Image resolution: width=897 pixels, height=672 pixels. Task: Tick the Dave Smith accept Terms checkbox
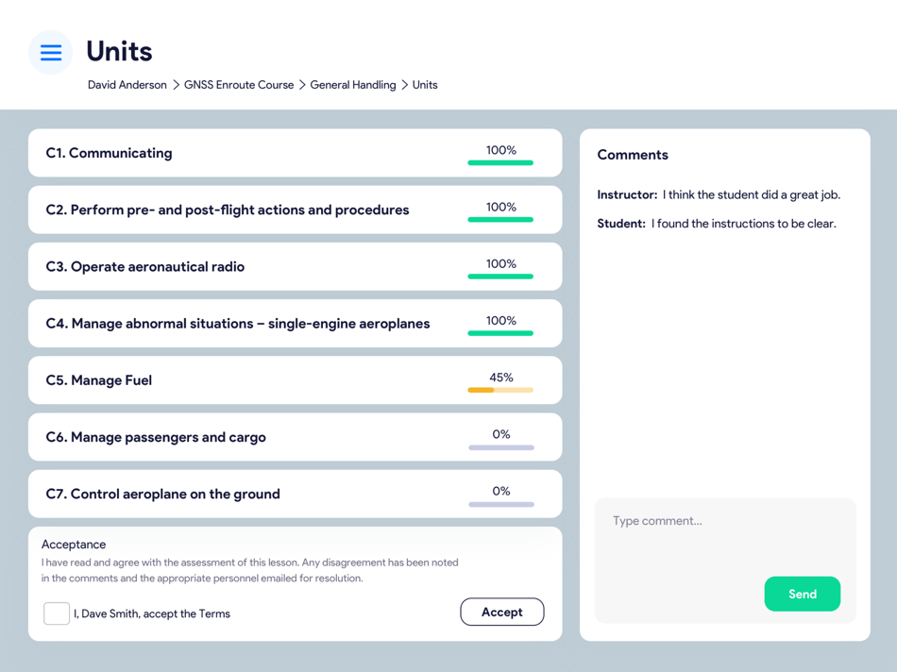(57, 613)
